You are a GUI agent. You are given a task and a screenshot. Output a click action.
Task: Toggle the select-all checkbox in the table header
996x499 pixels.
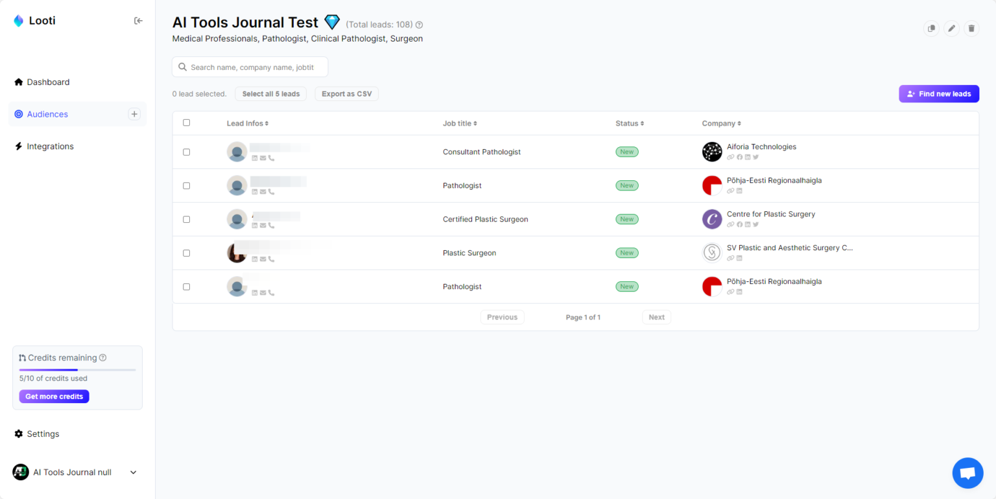point(186,122)
